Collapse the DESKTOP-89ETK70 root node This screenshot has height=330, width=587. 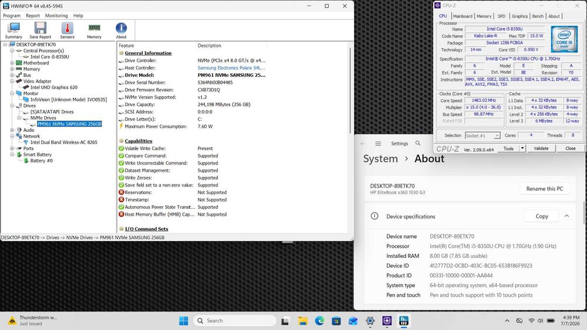tap(5, 45)
